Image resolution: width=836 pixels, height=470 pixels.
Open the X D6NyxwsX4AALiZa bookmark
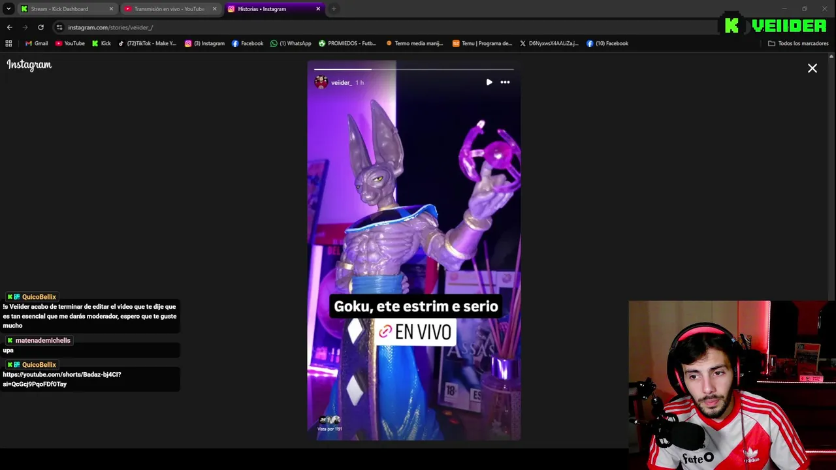pos(549,44)
